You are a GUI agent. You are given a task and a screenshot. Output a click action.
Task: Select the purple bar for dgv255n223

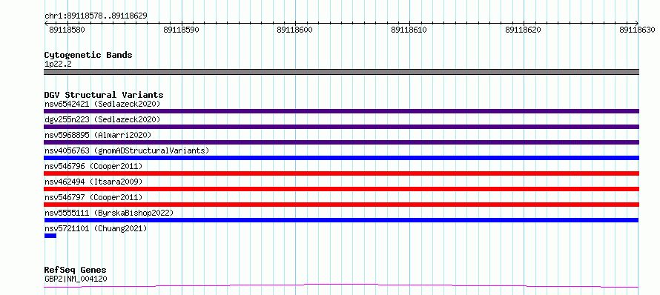coord(341,127)
